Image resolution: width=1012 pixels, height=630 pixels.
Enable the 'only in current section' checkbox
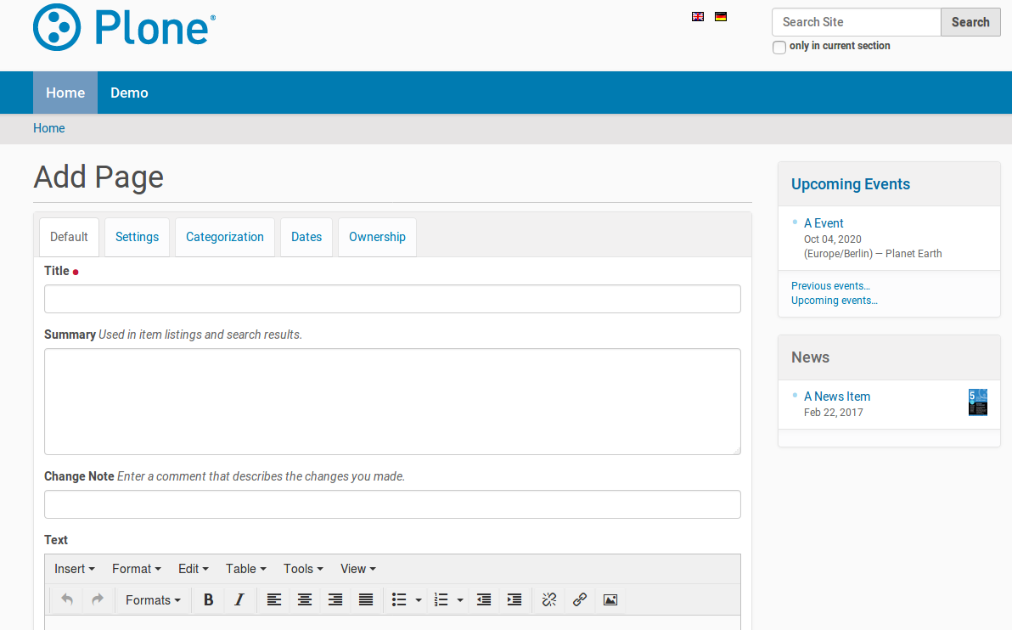coord(779,48)
